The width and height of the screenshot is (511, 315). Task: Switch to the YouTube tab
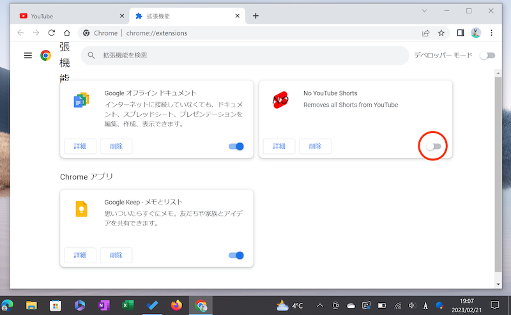tap(64, 16)
